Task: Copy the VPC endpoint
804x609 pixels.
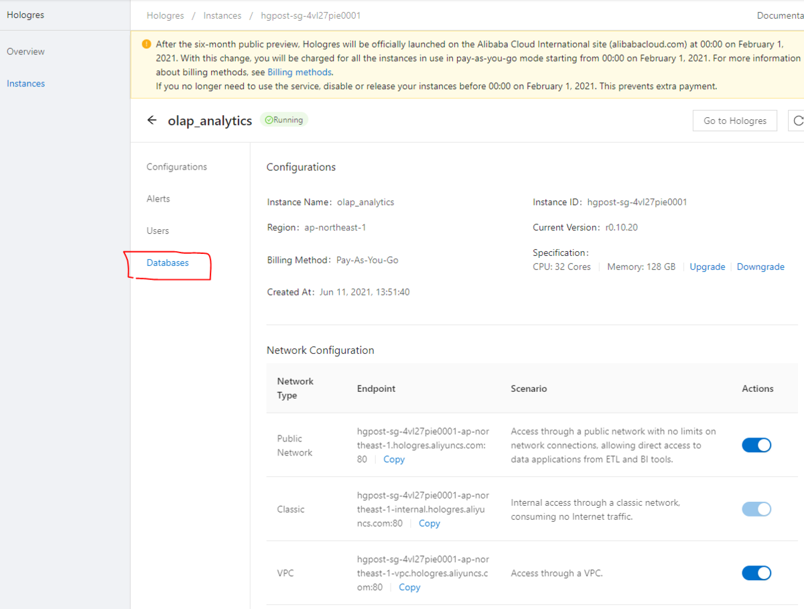Action: (x=409, y=587)
